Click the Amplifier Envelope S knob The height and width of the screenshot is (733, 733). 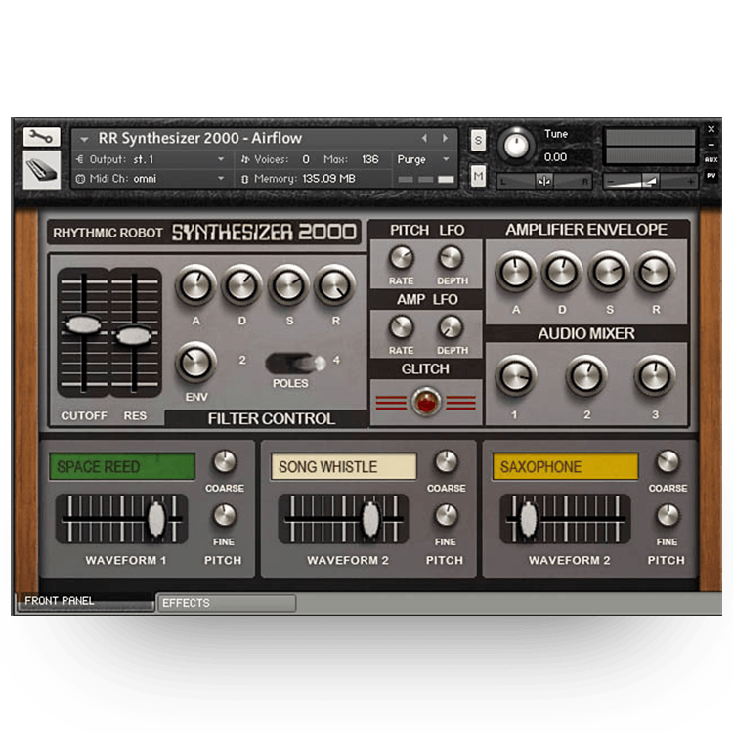(609, 272)
